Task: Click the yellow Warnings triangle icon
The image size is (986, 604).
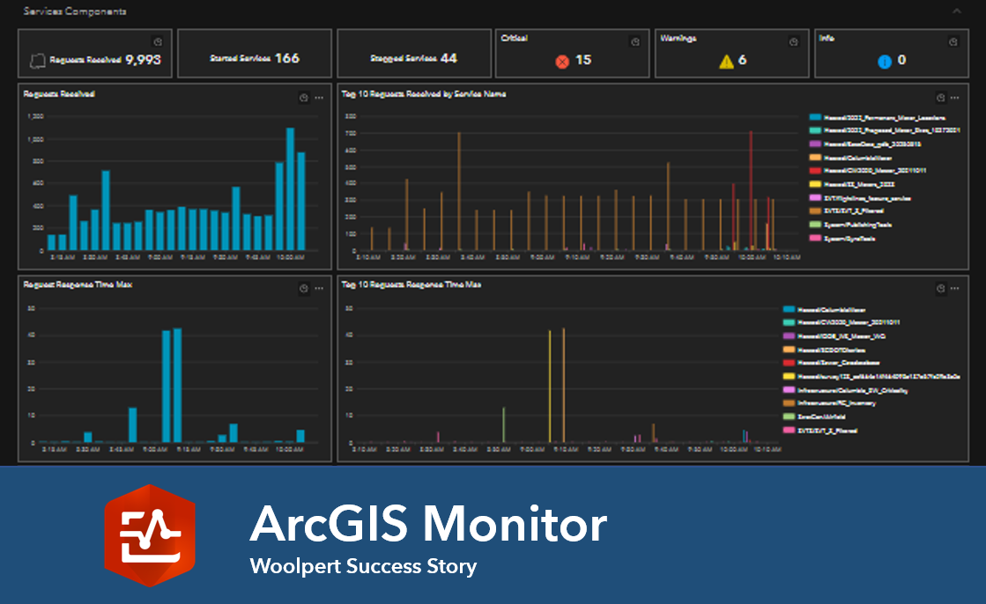Action: 726,61
